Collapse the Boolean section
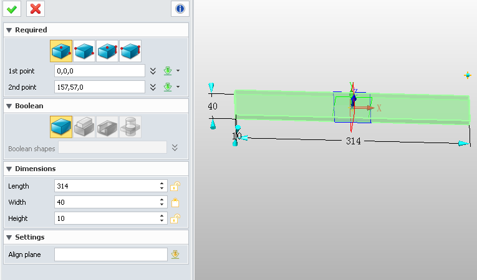The height and width of the screenshot is (280, 477). (x=9, y=106)
